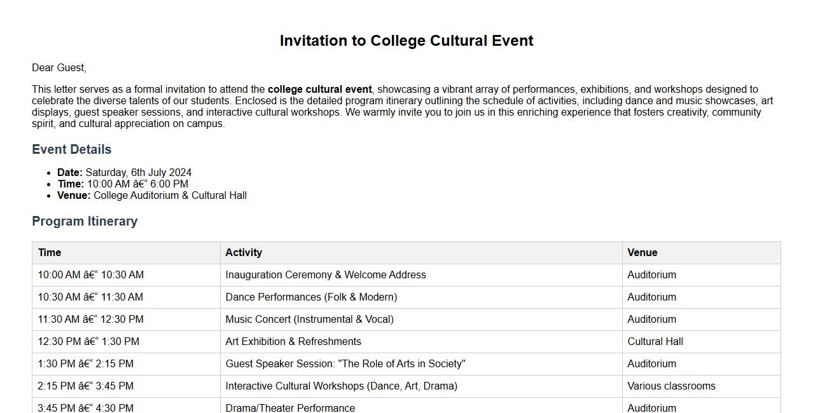
Task: Click the 'Venue' table column header
Action: 643,253
